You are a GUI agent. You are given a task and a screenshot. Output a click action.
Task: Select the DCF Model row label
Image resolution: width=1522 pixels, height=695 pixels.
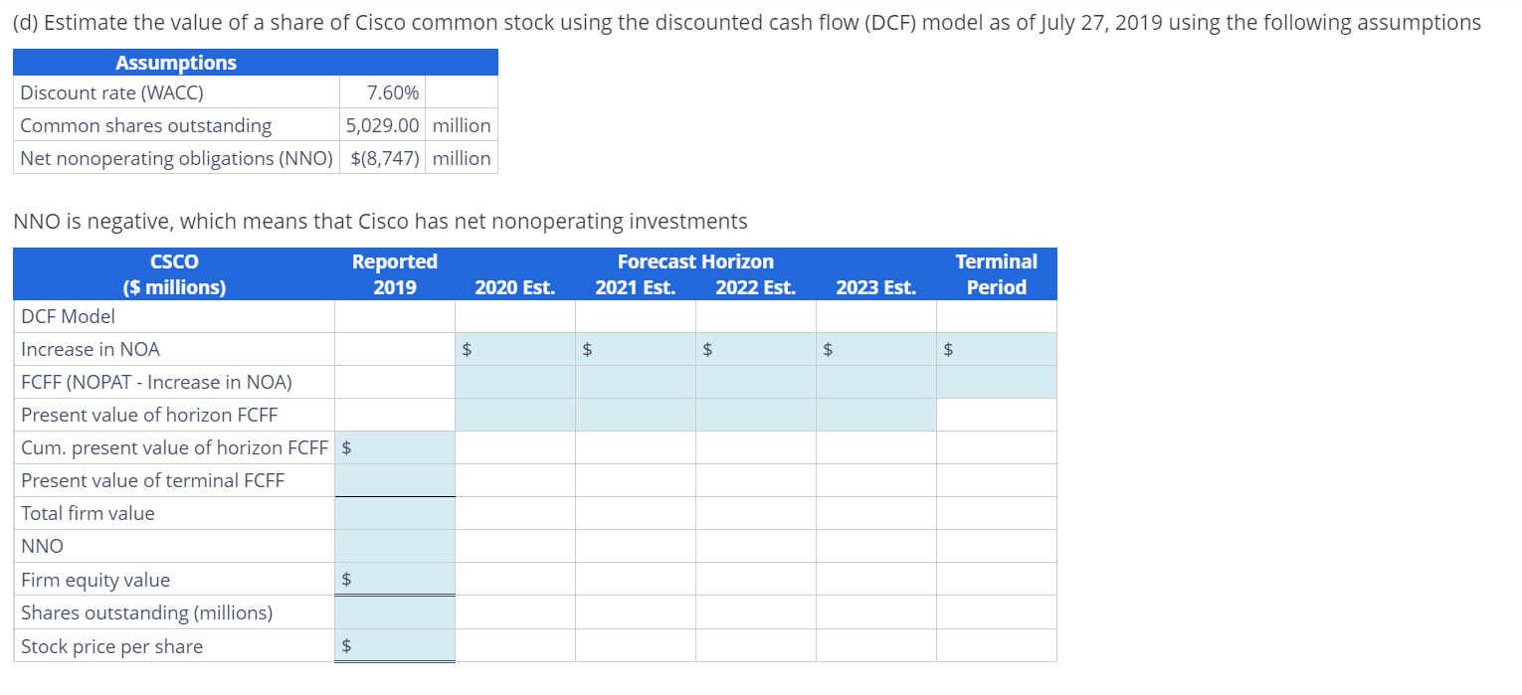tap(66, 315)
